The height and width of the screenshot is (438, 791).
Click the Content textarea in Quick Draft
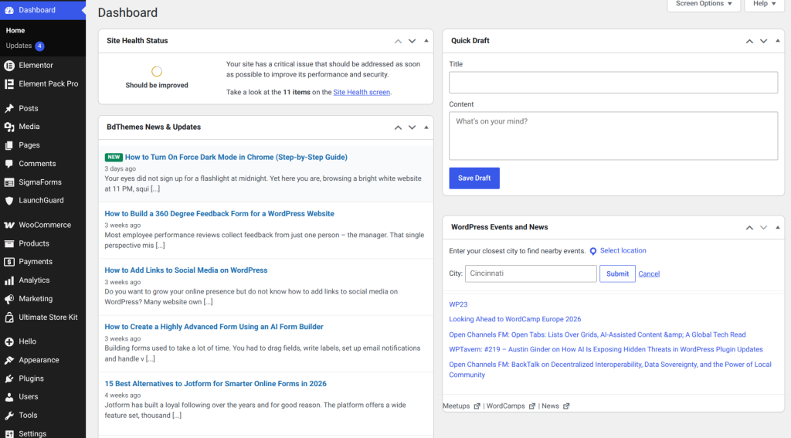click(x=613, y=136)
